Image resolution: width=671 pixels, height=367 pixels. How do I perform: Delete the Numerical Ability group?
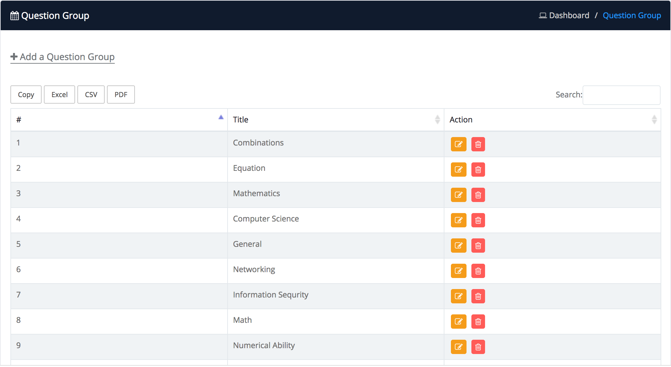[x=478, y=347]
